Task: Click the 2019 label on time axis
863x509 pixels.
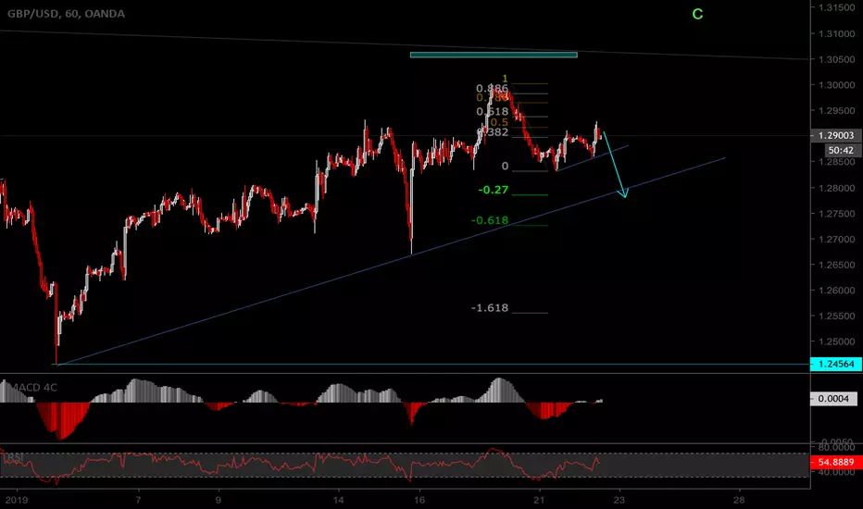Action: pos(16,500)
